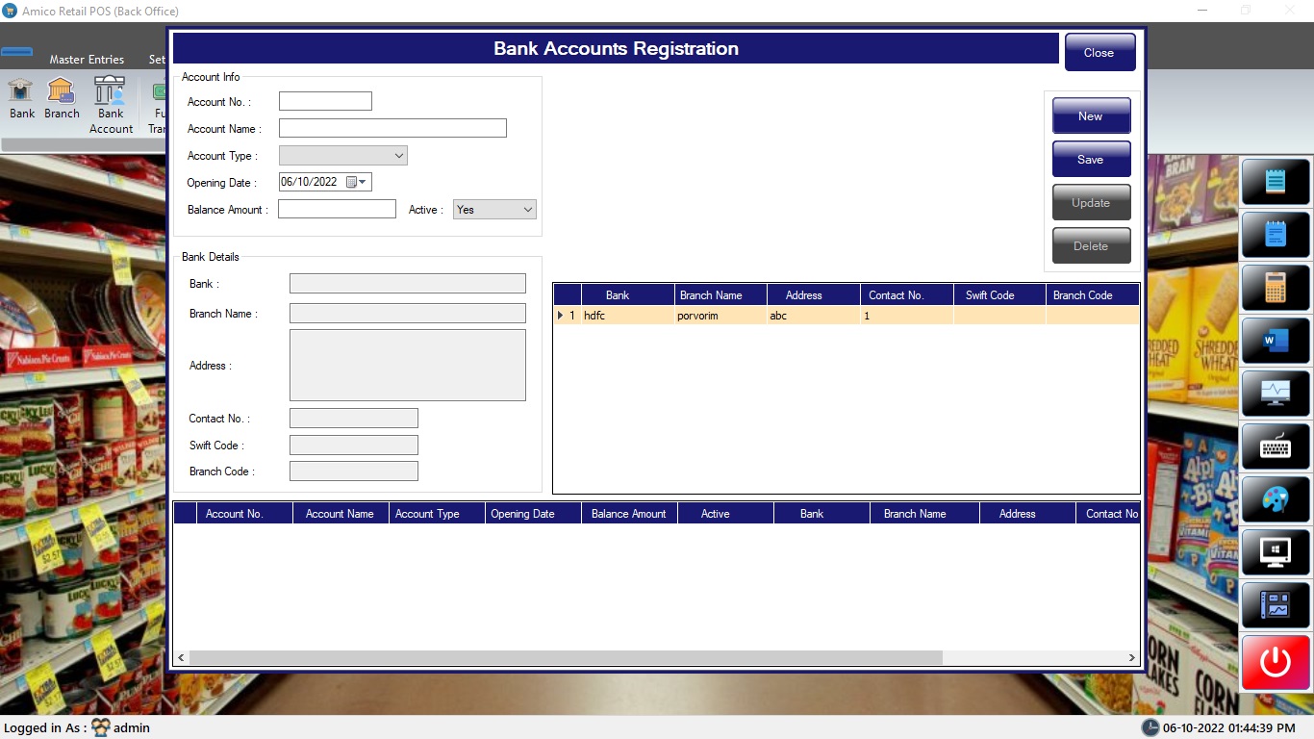Open the on-screen keyboard shortcut
This screenshot has height=739, width=1314.
pyautogui.click(x=1276, y=446)
